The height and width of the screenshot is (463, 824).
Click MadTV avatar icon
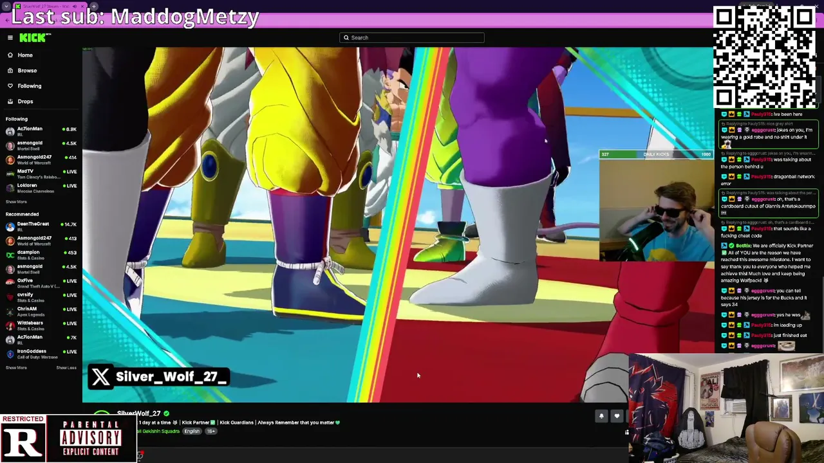pos(10,174)
